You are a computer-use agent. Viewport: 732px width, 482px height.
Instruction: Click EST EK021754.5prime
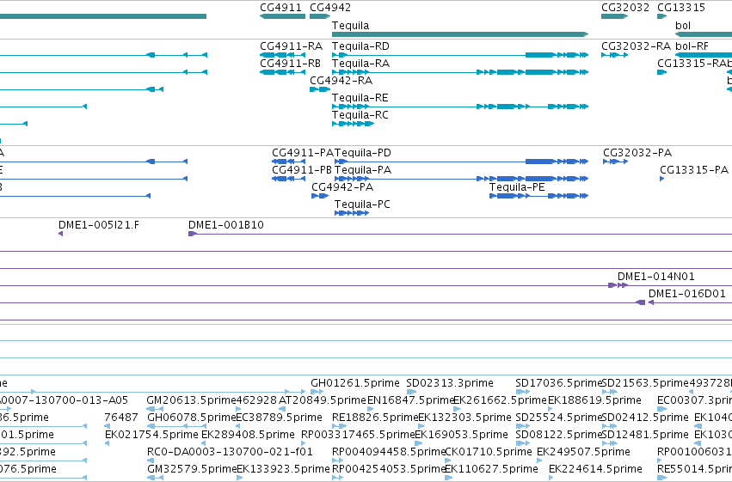tap(151, 435)
